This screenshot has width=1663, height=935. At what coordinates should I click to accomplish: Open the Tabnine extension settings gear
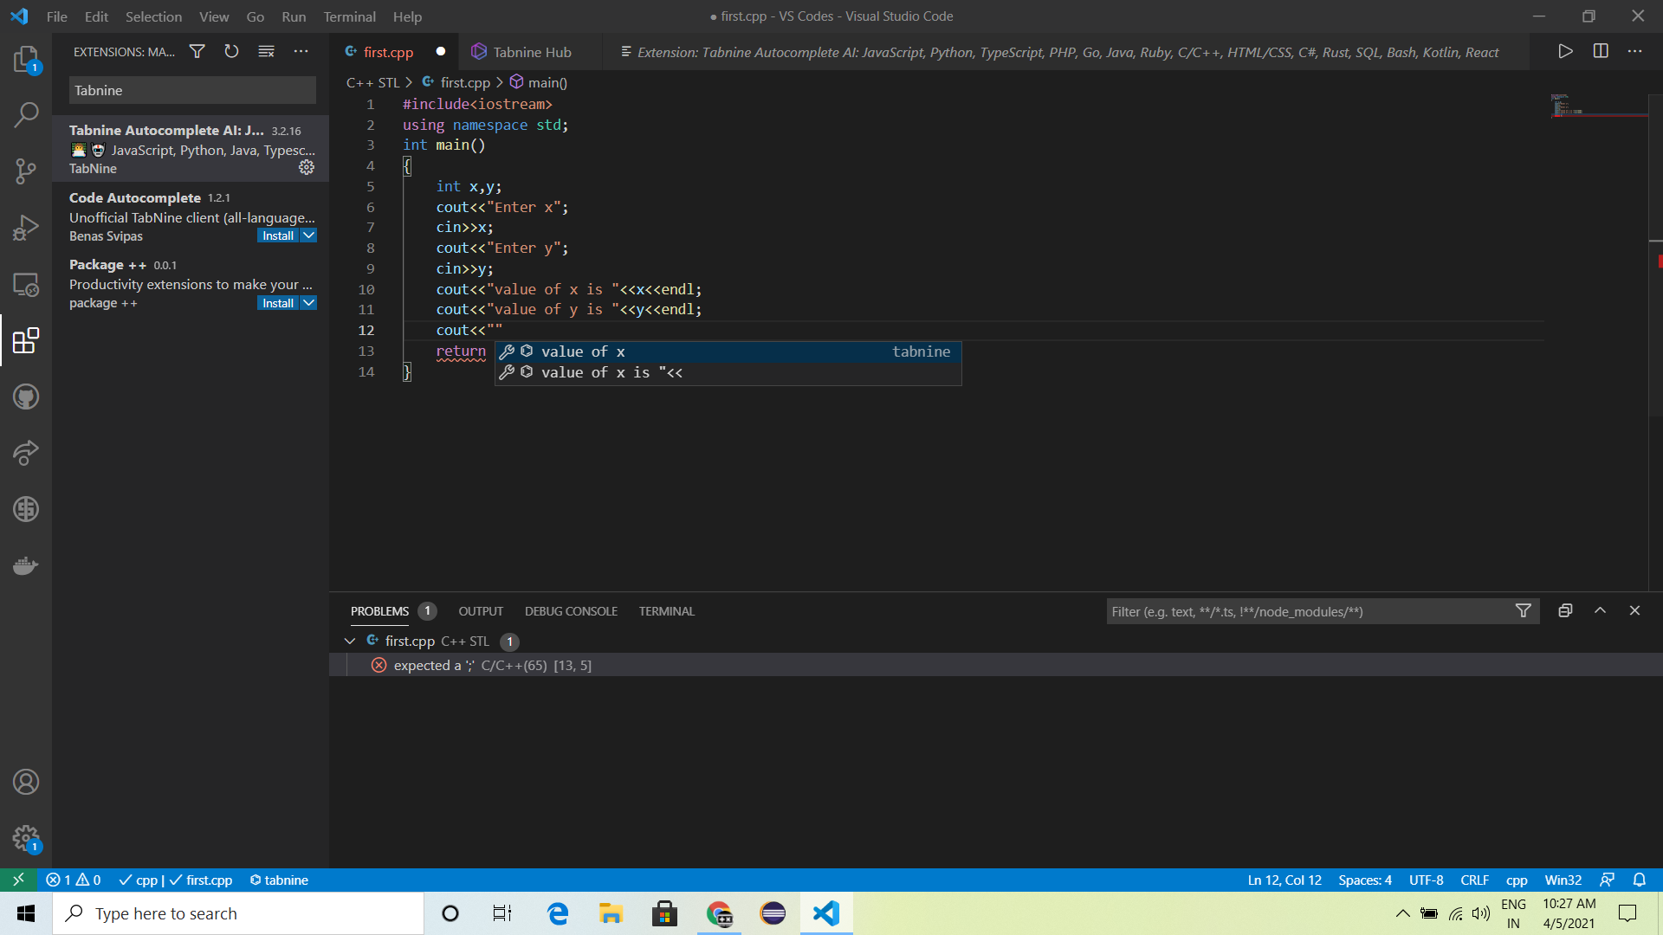click(x=307, y=167)
